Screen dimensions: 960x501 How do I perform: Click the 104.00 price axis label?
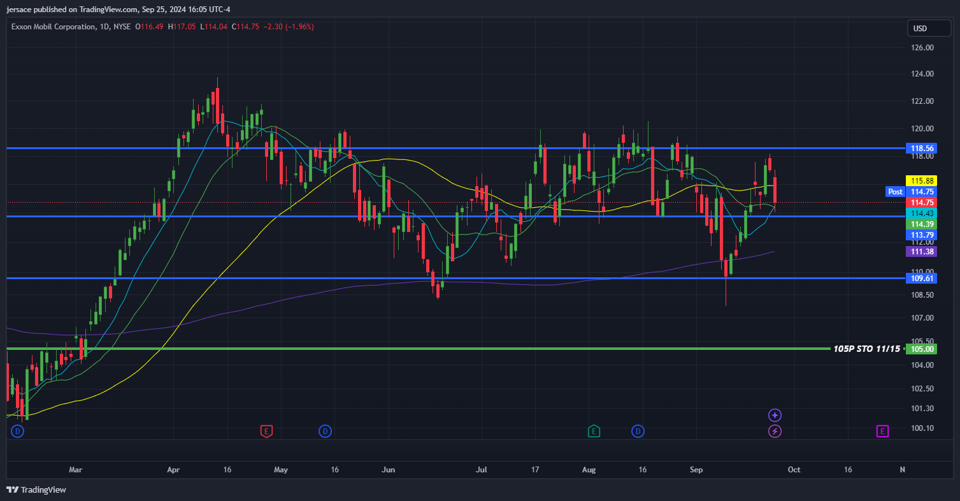(x=921, y=365)
